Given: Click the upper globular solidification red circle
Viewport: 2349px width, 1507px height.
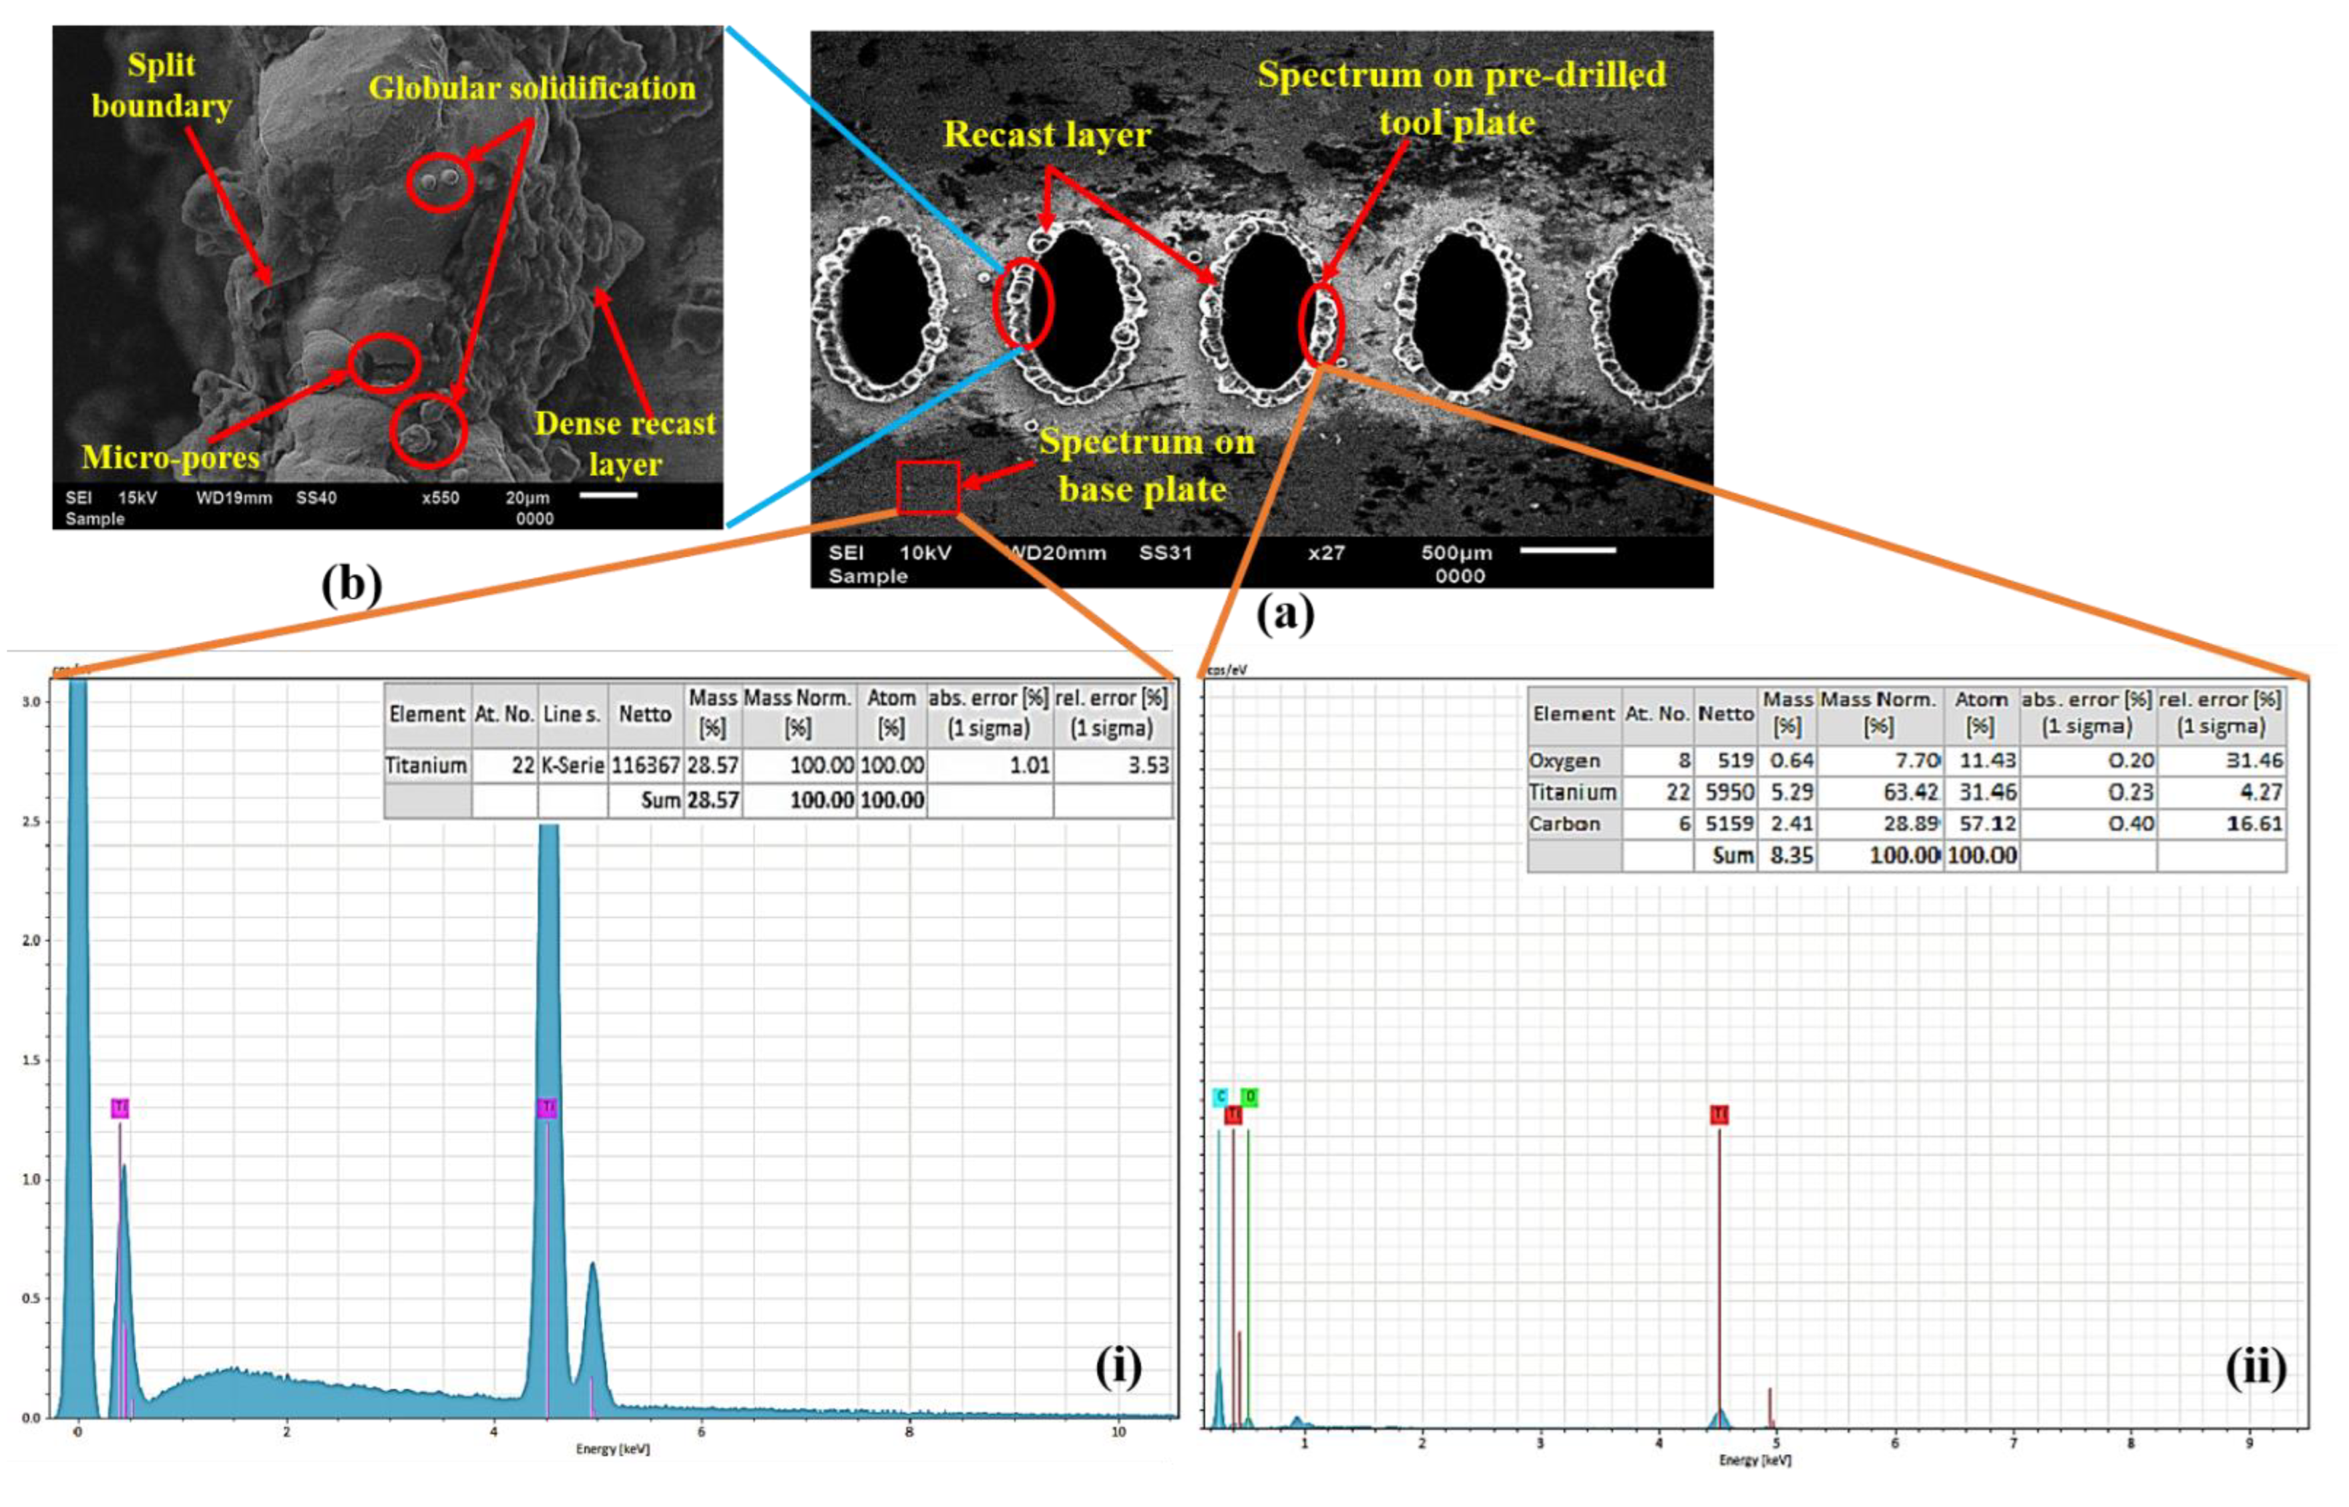Looking at the screenshot, I should 440,182.
